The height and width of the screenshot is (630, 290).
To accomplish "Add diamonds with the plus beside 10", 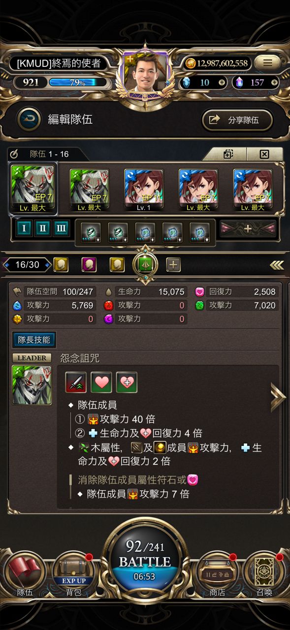I will [x=222, y=82].
